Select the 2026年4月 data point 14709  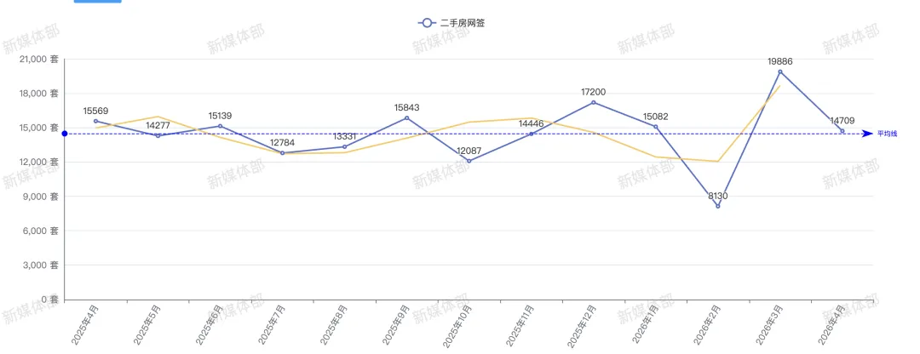point(842,131)
